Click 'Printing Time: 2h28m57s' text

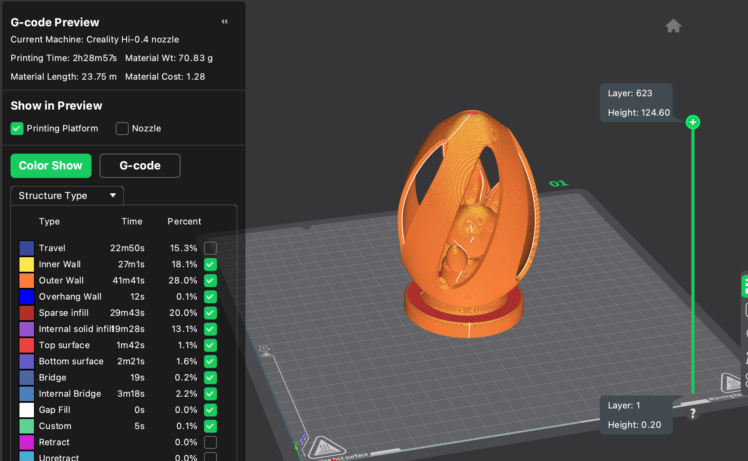pos(64,58)
